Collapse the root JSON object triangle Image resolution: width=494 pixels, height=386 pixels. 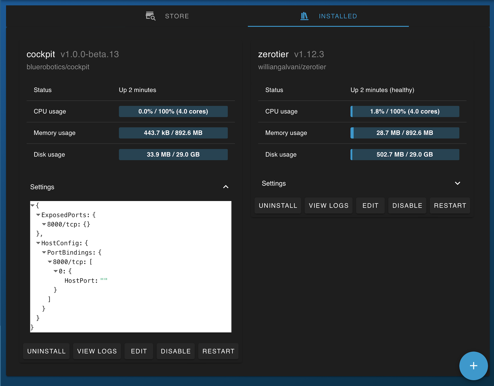pos(32,206)
